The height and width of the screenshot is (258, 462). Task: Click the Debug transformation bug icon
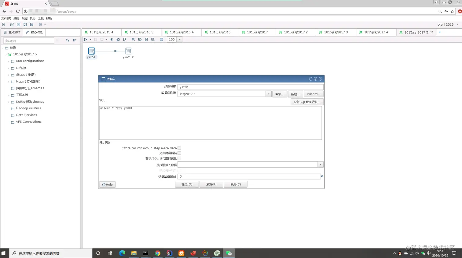point(118,39)
